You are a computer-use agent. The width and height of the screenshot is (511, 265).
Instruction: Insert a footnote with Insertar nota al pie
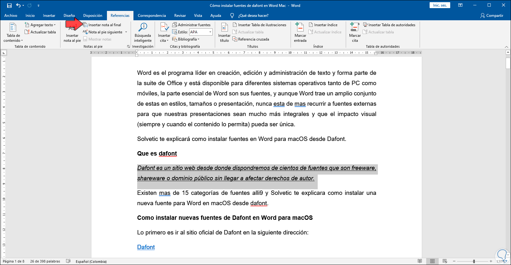click(x=72, y=32)
